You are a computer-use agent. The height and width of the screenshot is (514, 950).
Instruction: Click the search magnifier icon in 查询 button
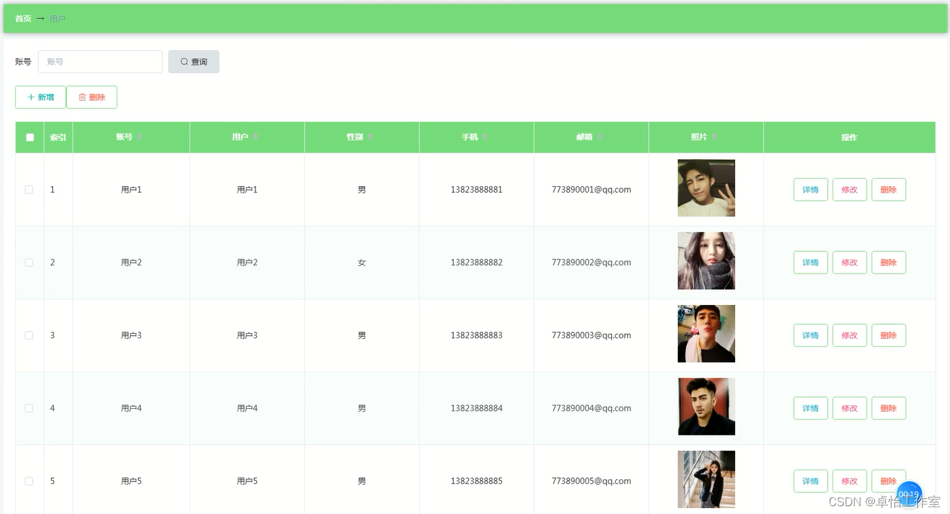coord(184,61)
